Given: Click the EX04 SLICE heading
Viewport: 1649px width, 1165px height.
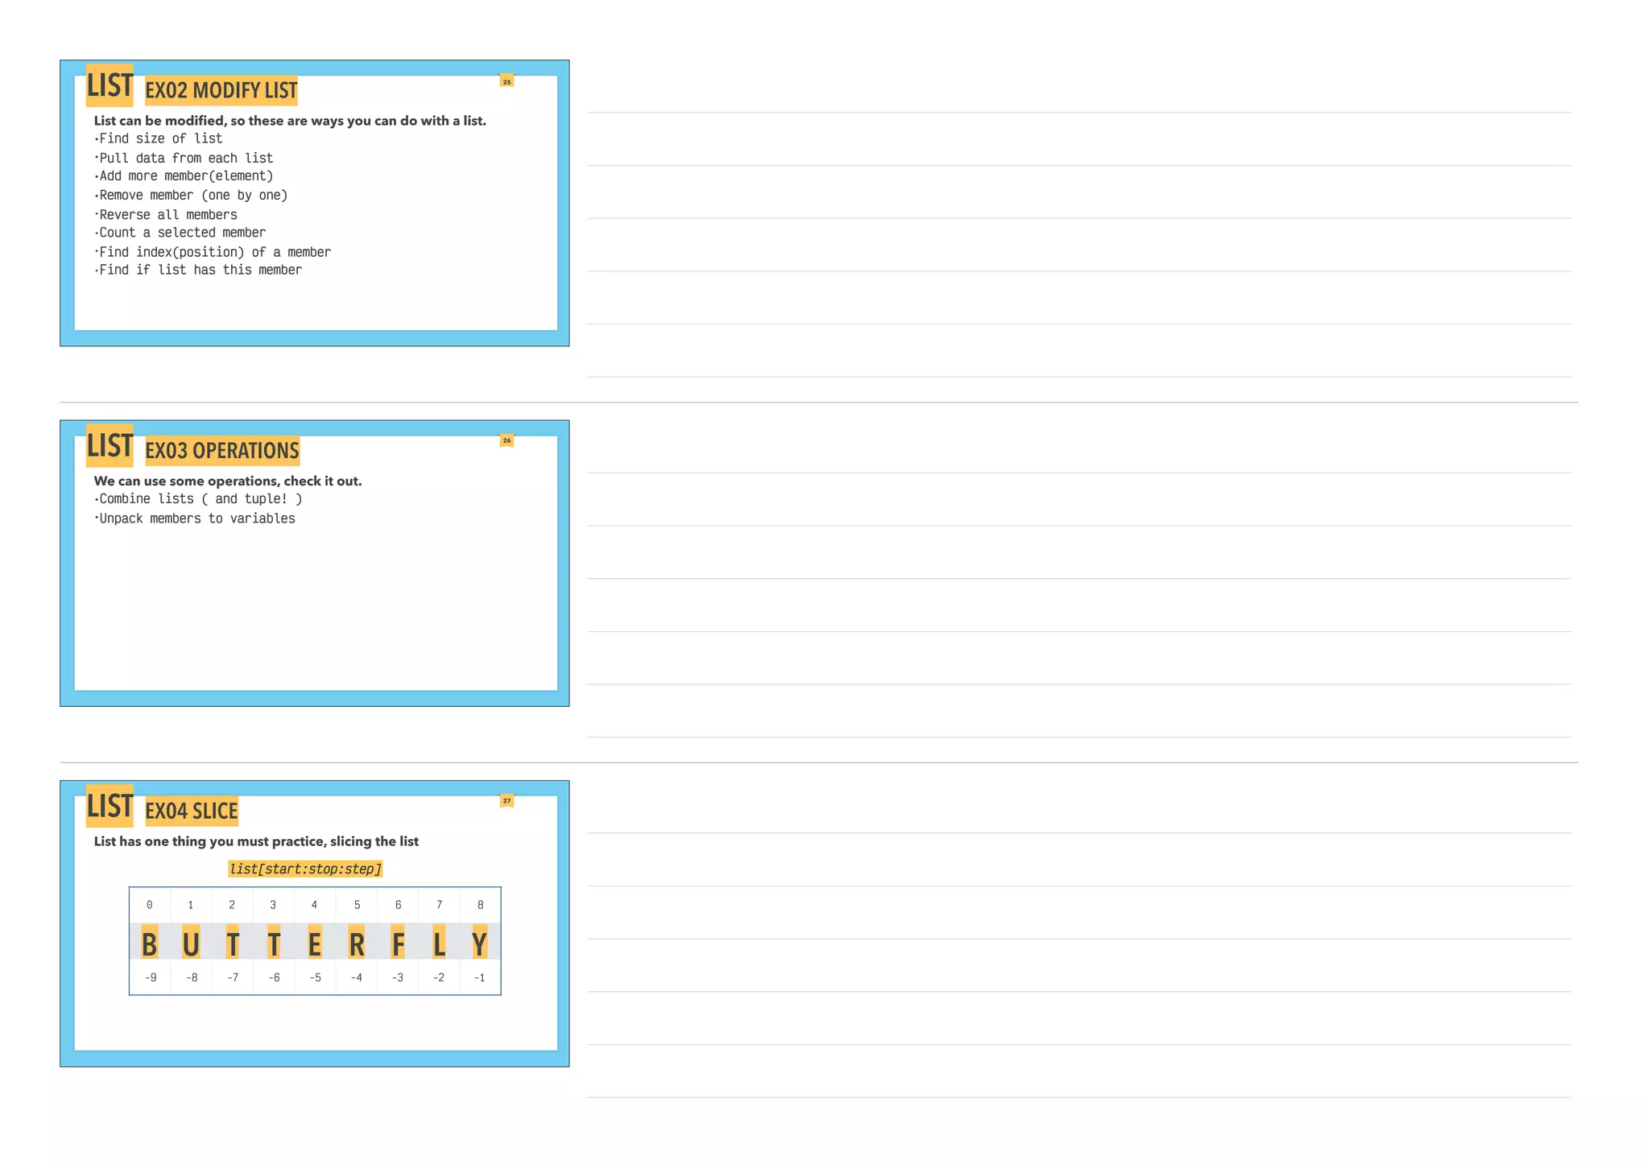Looking at the screenshot, I should 192,811.
